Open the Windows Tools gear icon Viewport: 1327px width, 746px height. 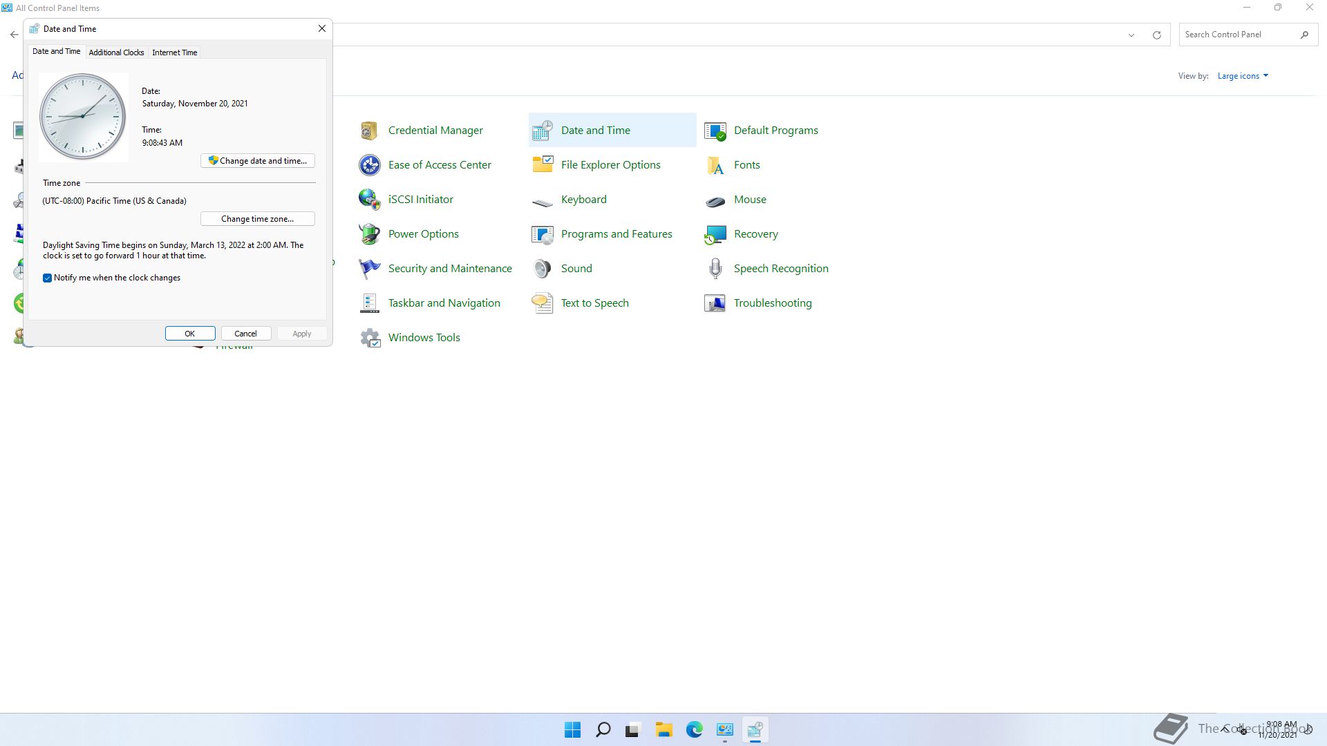click(x=369, y=337)
